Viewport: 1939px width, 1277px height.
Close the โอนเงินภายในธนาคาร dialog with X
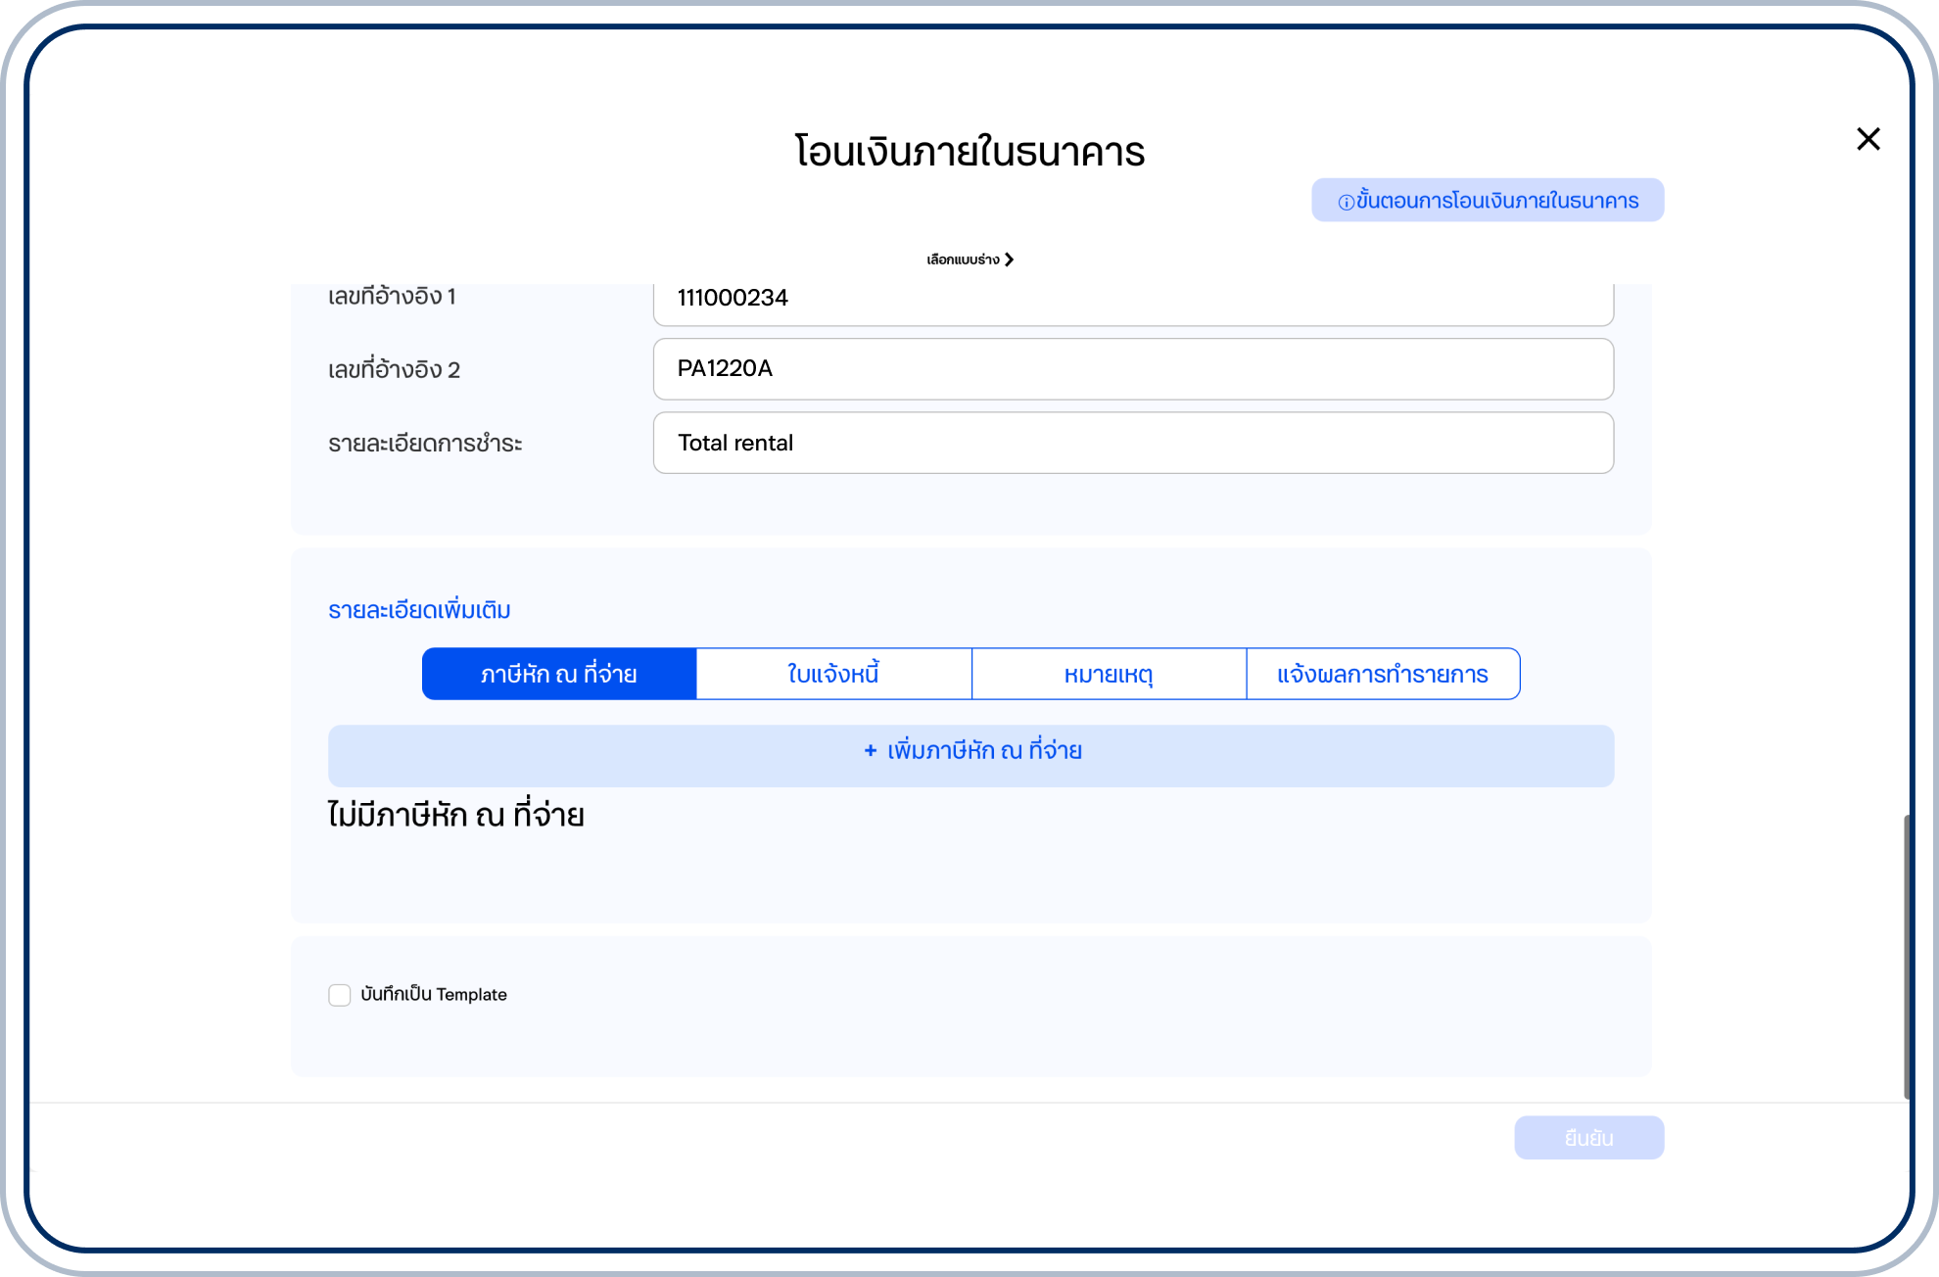[1868, 139]
